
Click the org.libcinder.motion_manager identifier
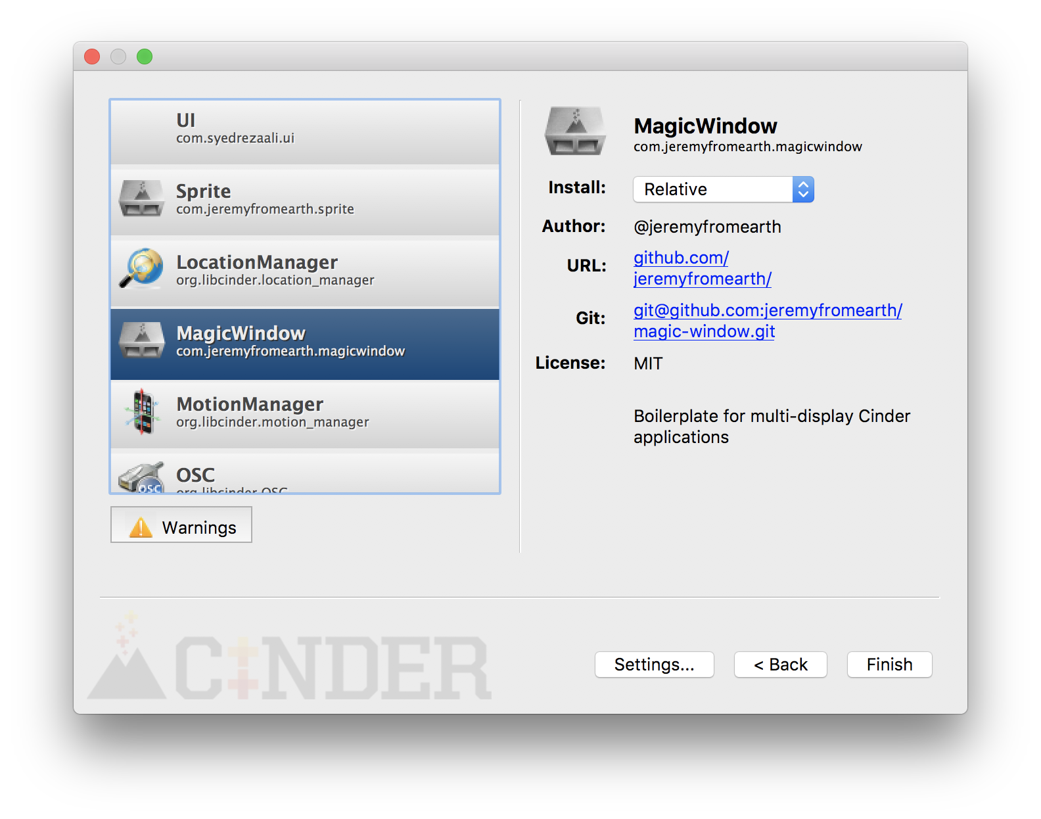point(273,422)
